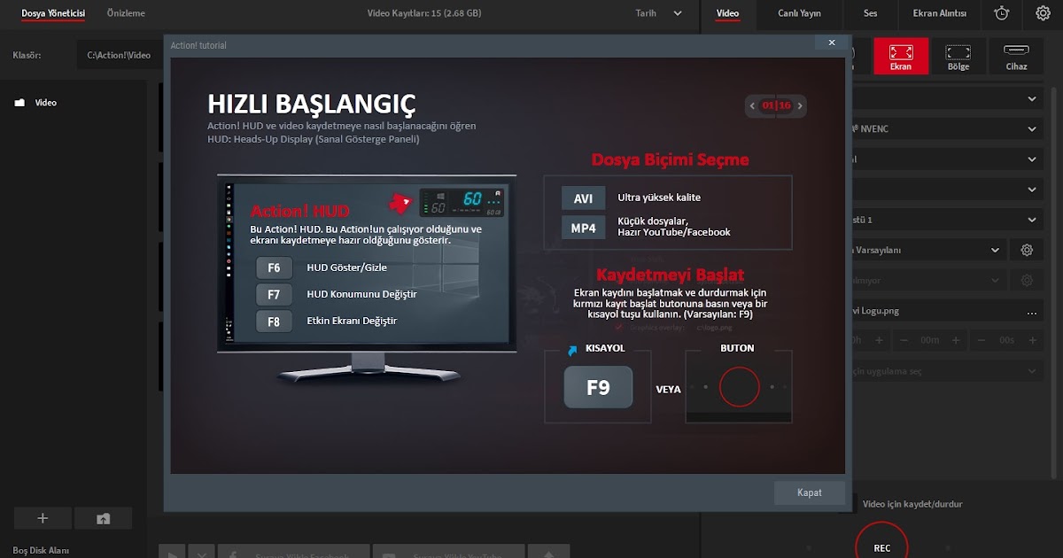
Task: Open the Ses audio tab
Action: [871, 13]
